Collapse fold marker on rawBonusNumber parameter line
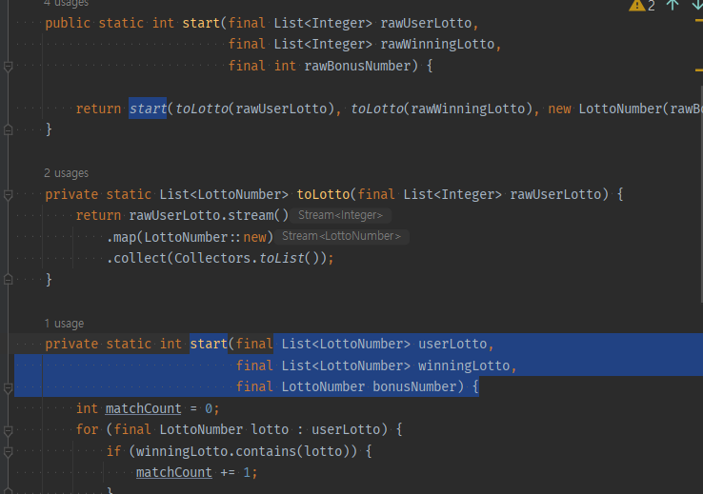Image resolution: width=703 pixels, height=494 pixels. (x=8, y=67)
